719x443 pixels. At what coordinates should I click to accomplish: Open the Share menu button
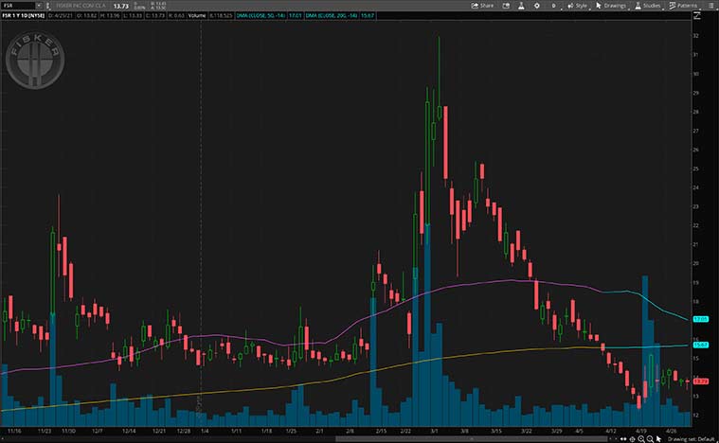coord(482,6)
